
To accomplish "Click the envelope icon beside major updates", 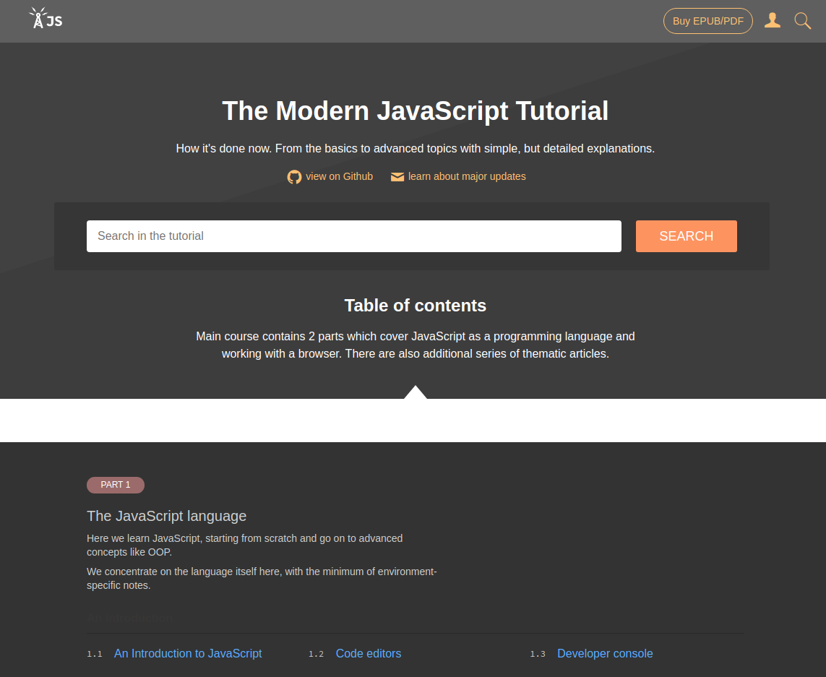I will (397, 176).
